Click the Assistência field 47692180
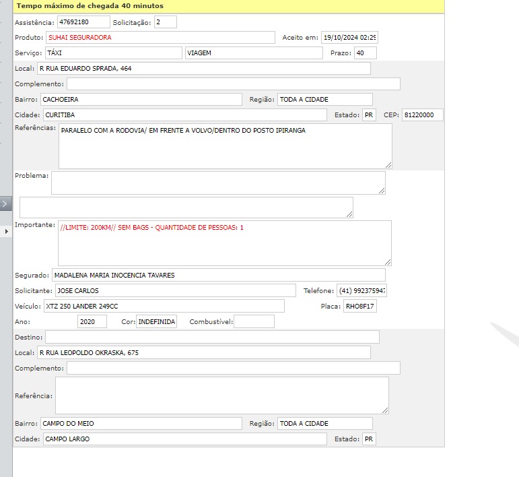Image resolution: width=519 pixels, height=477 pixels. 83,22
